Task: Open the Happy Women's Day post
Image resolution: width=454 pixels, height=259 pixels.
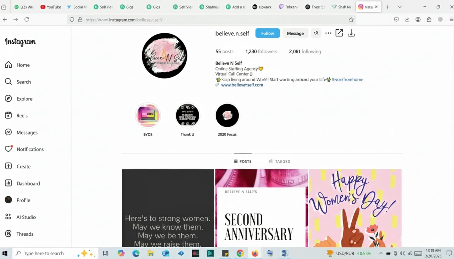Action: coord(355,208)
